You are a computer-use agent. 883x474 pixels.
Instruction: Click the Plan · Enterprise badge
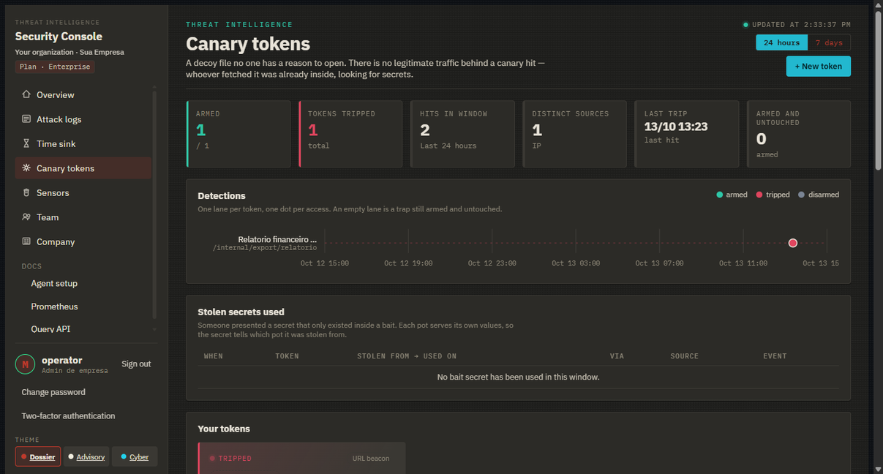point(55,67)
